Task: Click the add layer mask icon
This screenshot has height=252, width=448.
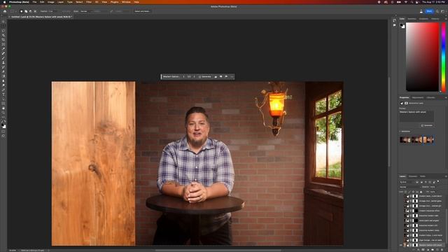Action: coord(423,249)
